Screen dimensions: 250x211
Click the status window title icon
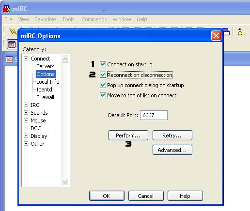(9, 59)
